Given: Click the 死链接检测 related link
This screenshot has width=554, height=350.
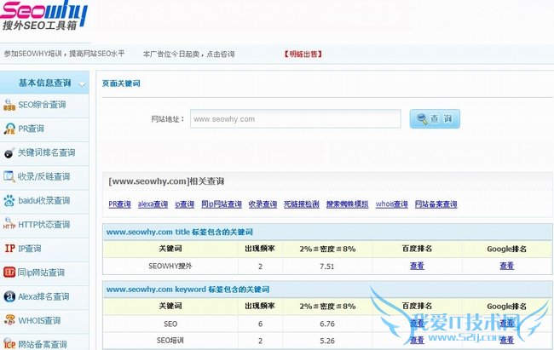Looking at the screenshot, I should [x=302, y=204].
